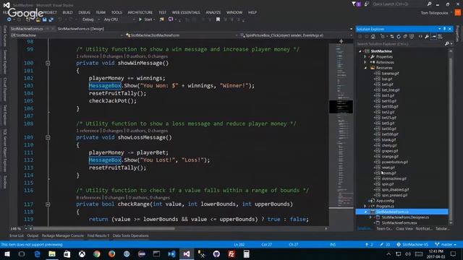Open the Xbox taskbar icon
The image size is (463, 260).
coord(82,253)
